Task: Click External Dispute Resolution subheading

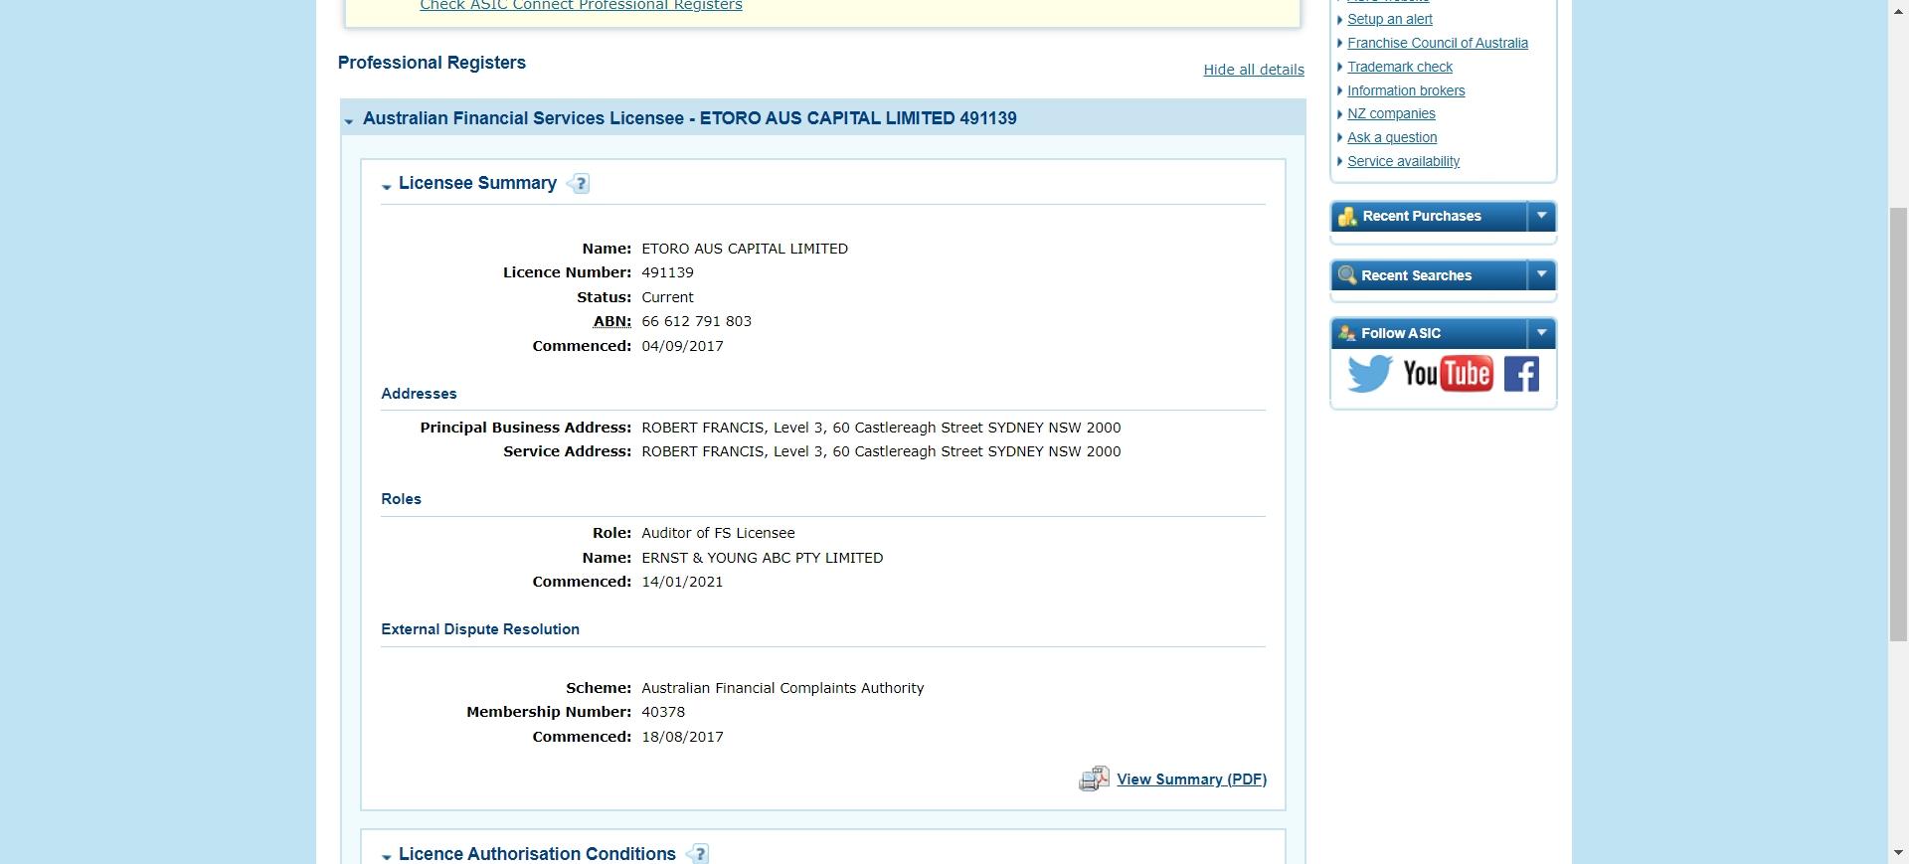Action: pos(480,629)
